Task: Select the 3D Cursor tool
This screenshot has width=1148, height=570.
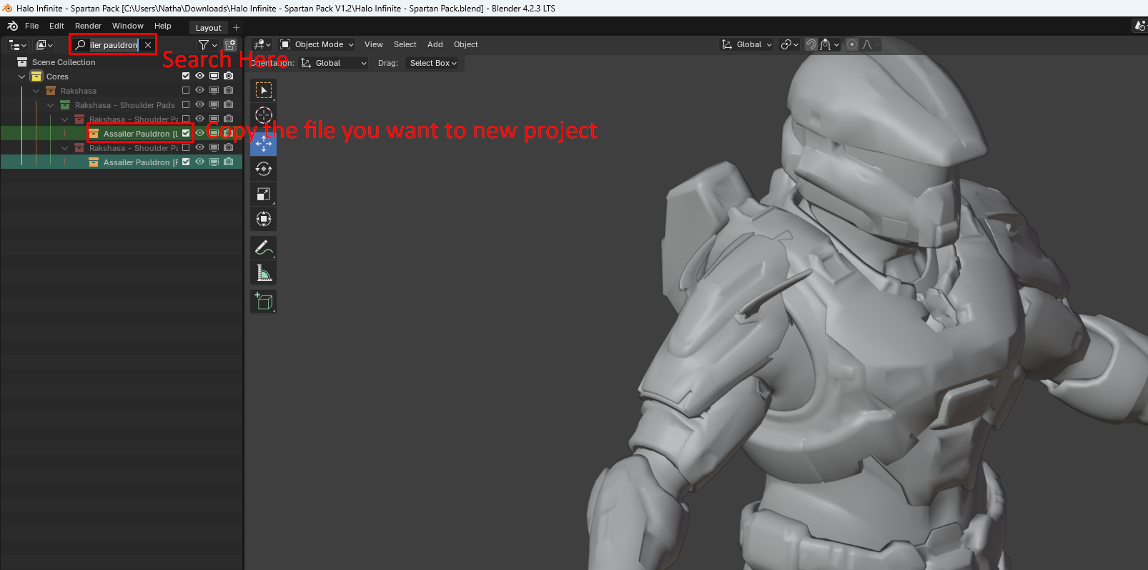Action: (x=264, y=115)
